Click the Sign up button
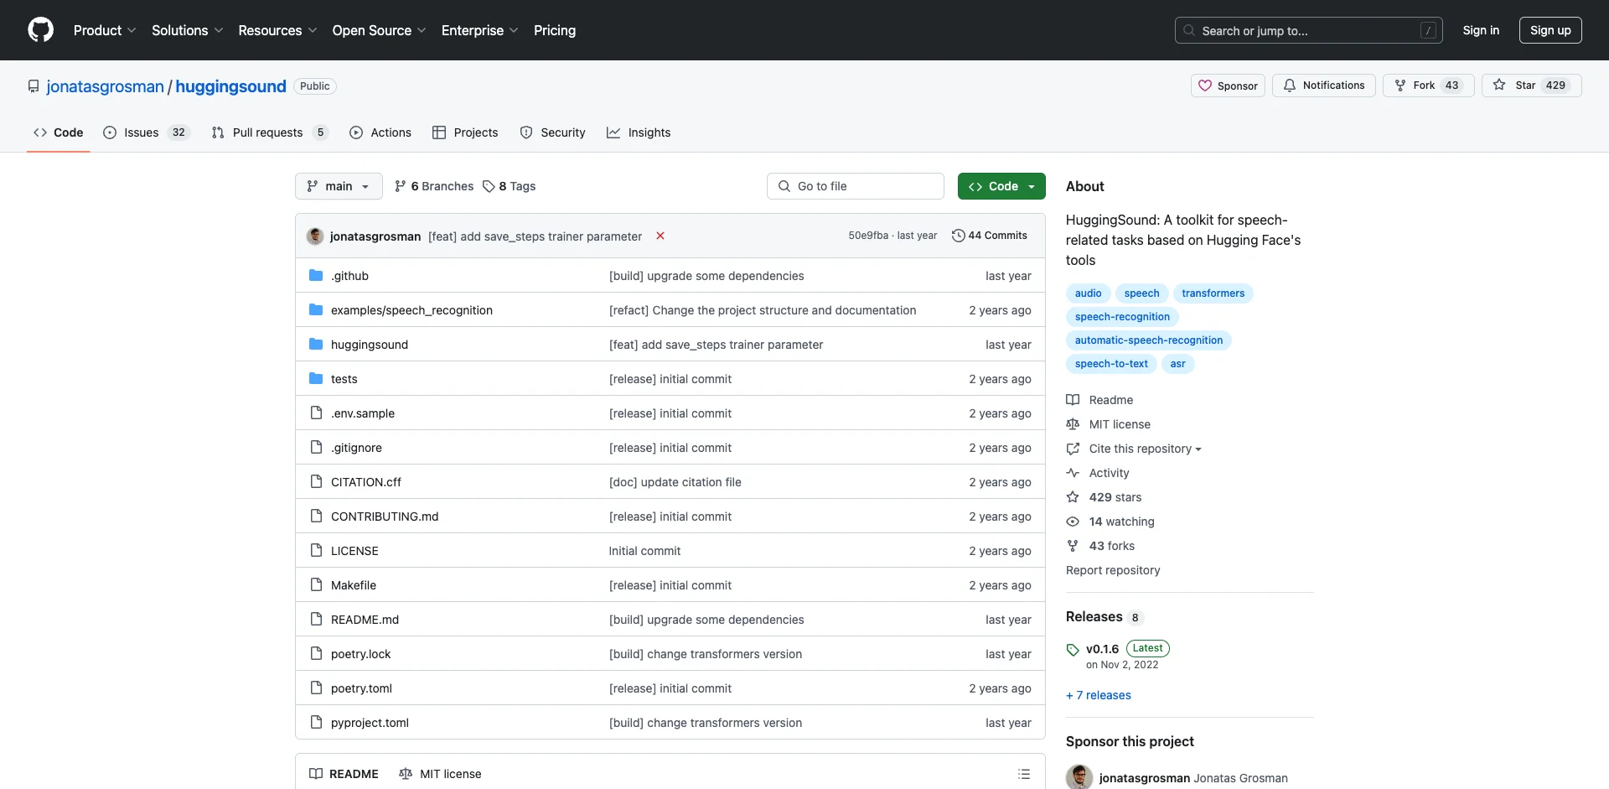This screenshot has width=1609, height=789. 1550,30
